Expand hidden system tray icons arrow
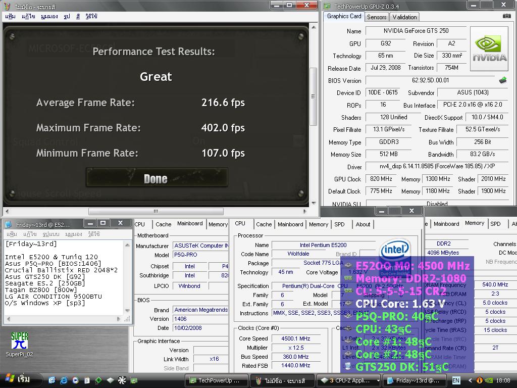 (x=470, y=380)
